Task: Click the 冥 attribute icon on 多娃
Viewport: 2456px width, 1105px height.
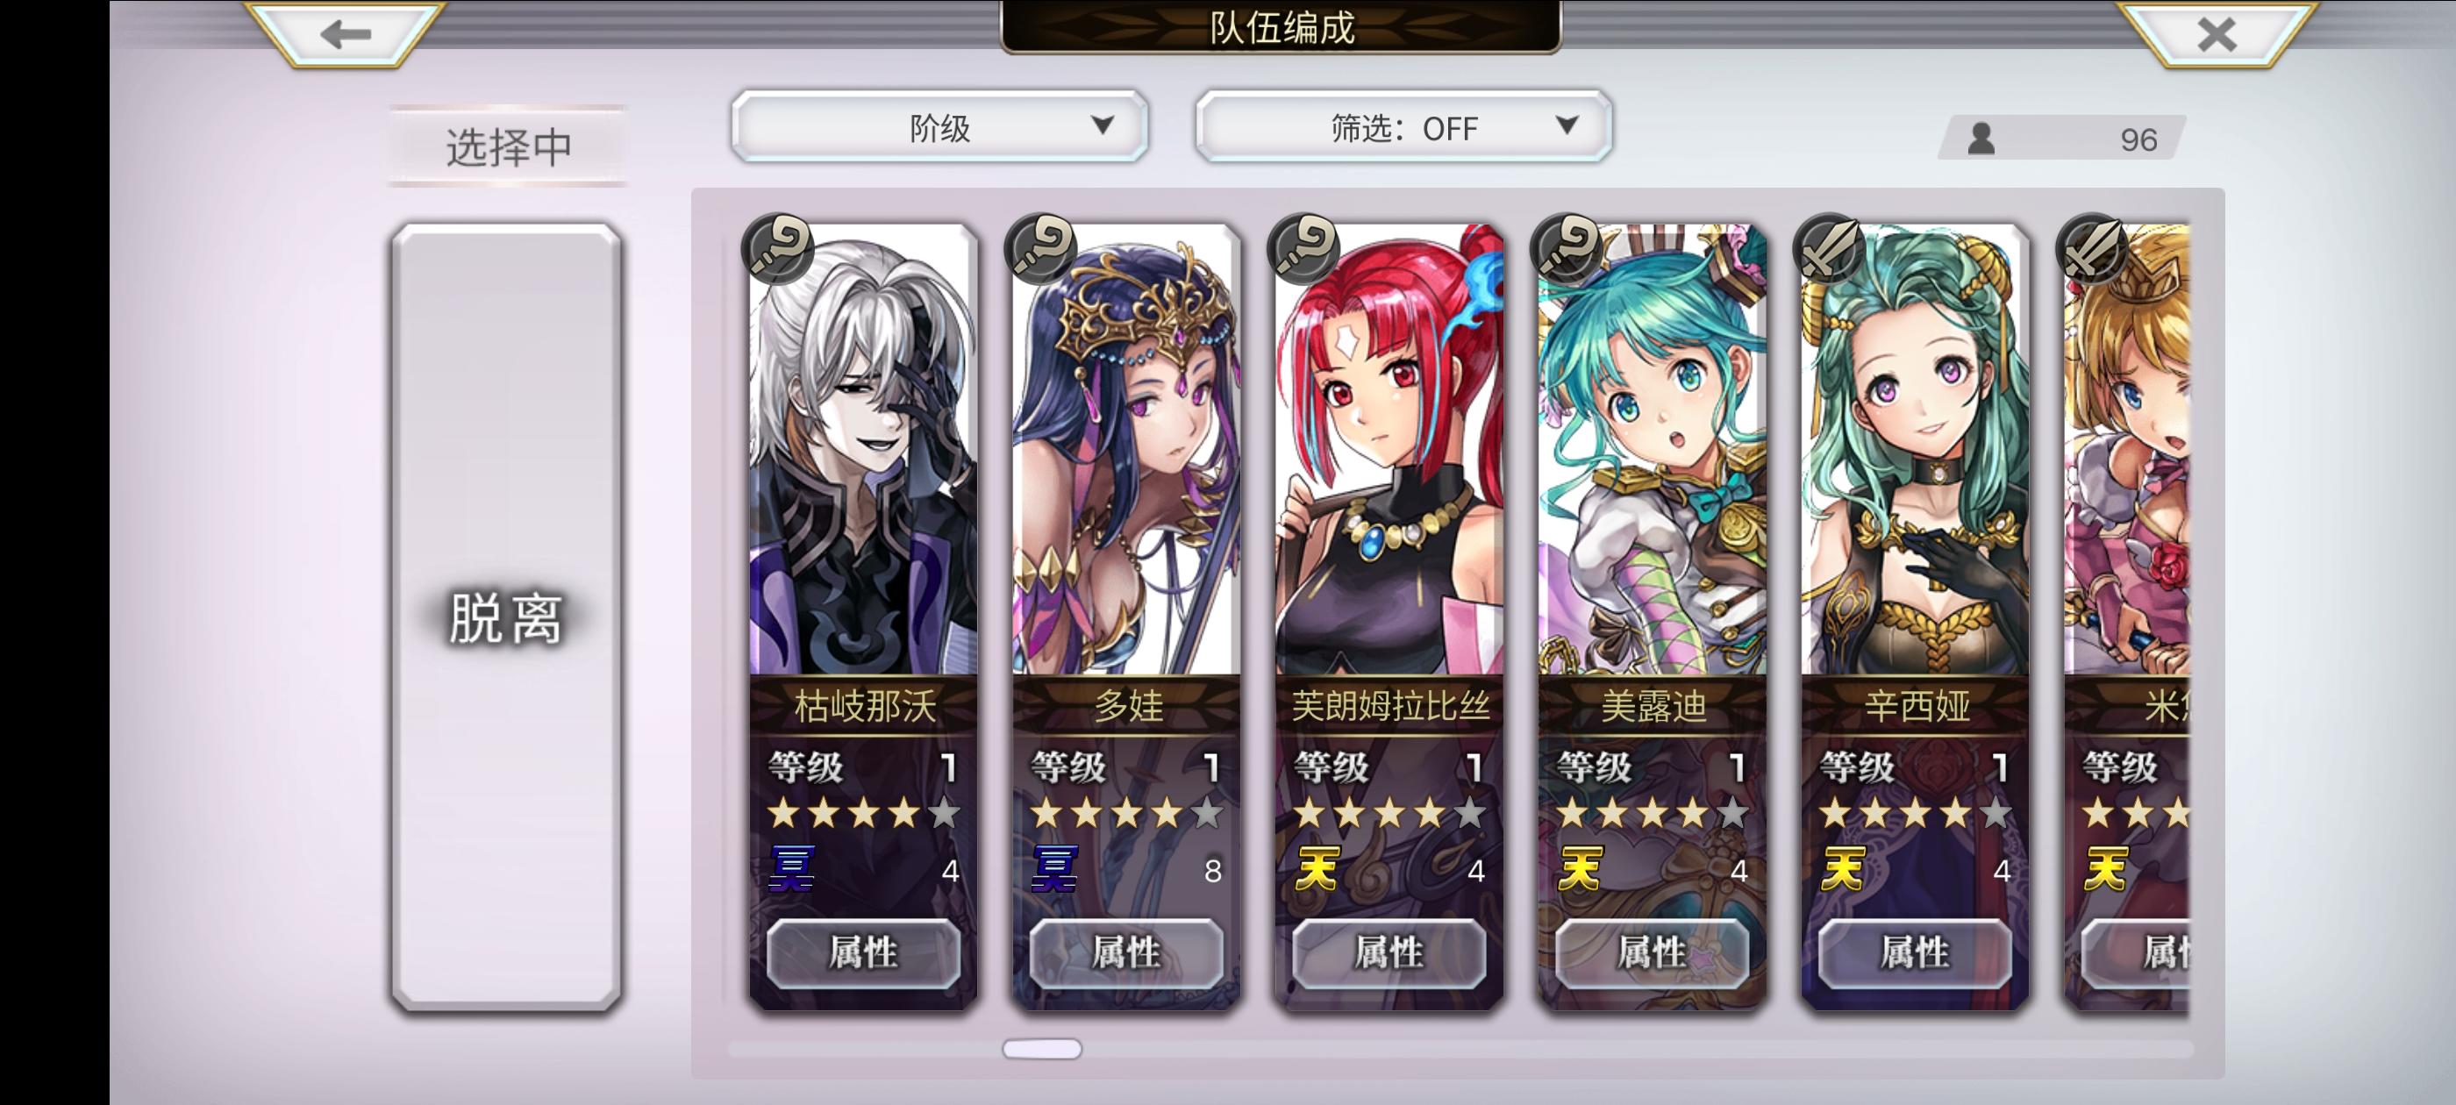Action: (x=1054, y=868)
